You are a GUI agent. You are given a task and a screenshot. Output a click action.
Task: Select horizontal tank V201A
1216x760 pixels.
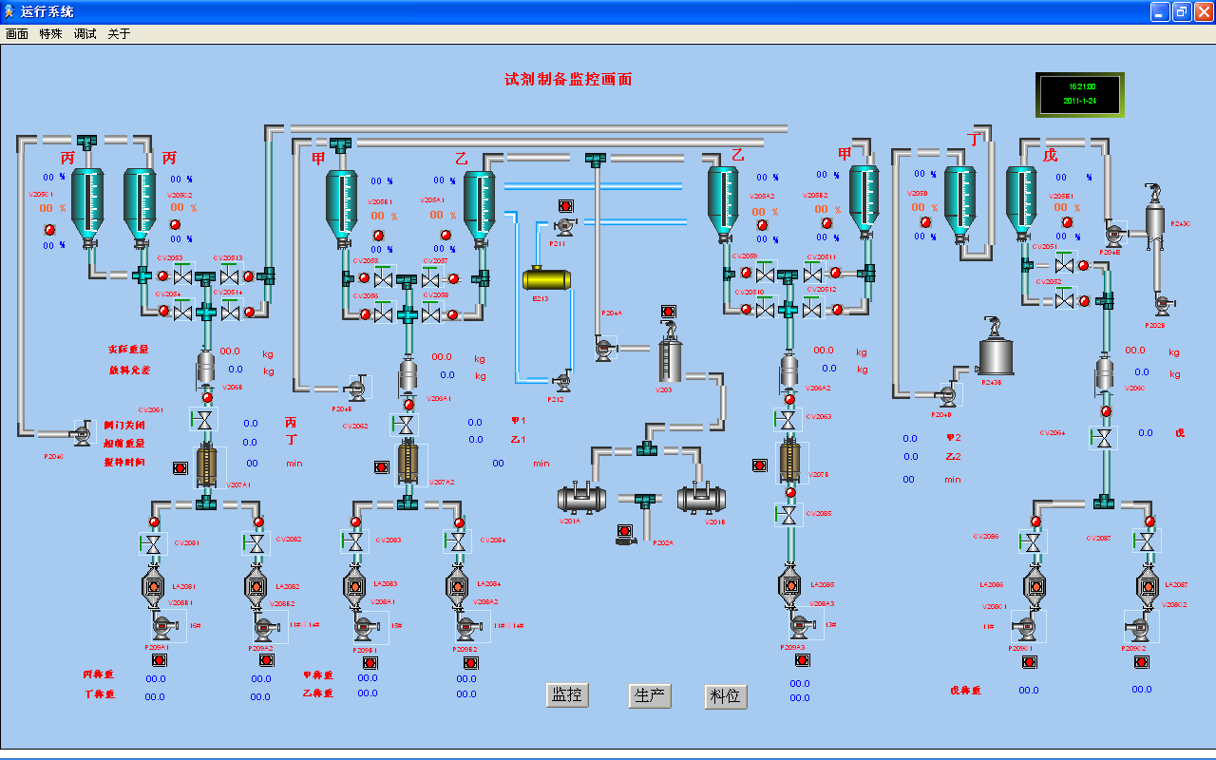coord(581,498)
